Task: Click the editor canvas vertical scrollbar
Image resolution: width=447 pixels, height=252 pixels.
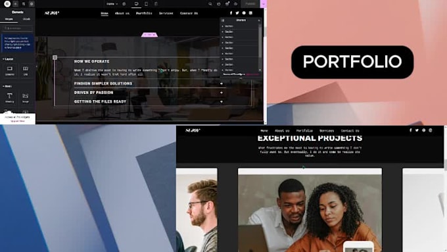Action: point(265,32)
